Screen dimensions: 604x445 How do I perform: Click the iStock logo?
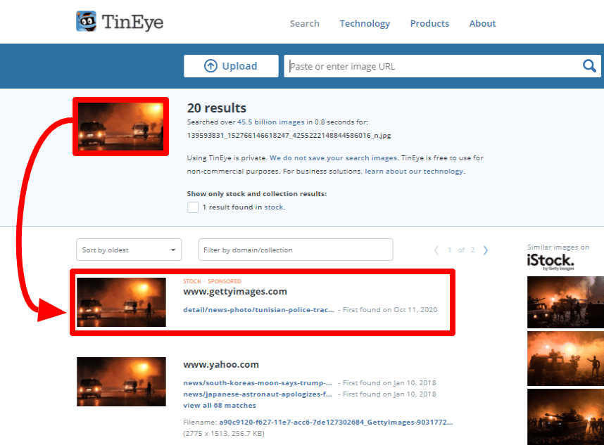(550, 261)
